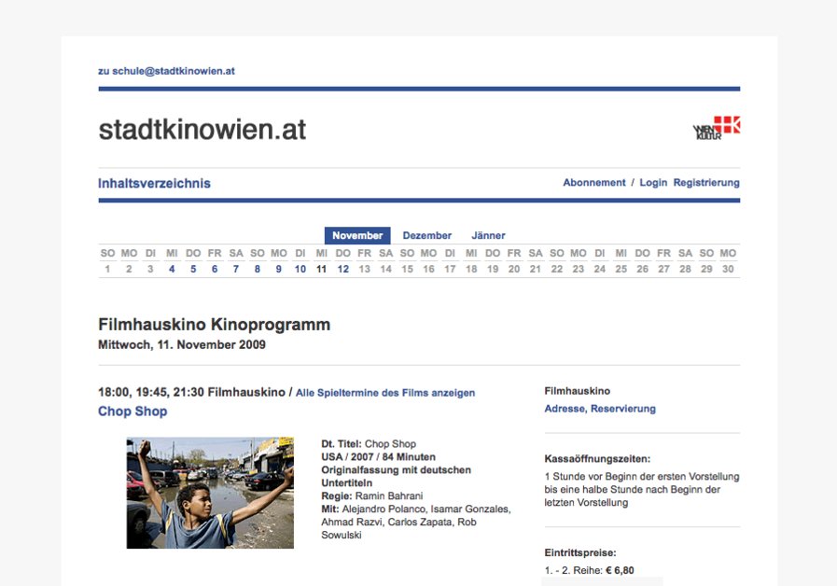837x586 pixels.
Task: Open Adresse, Reservierung link
Action: tap(600, 409)
